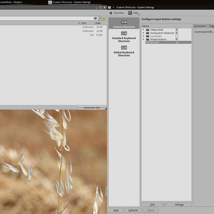
Task: Click the Overview button label
Action: [x=119, y=13]
